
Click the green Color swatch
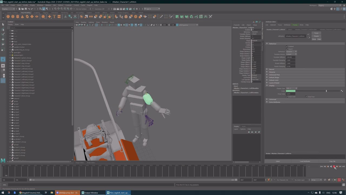click(x=291, y=91)
